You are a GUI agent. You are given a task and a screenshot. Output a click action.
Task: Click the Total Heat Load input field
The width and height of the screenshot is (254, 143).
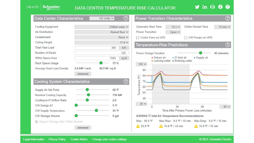pos(97,48)
